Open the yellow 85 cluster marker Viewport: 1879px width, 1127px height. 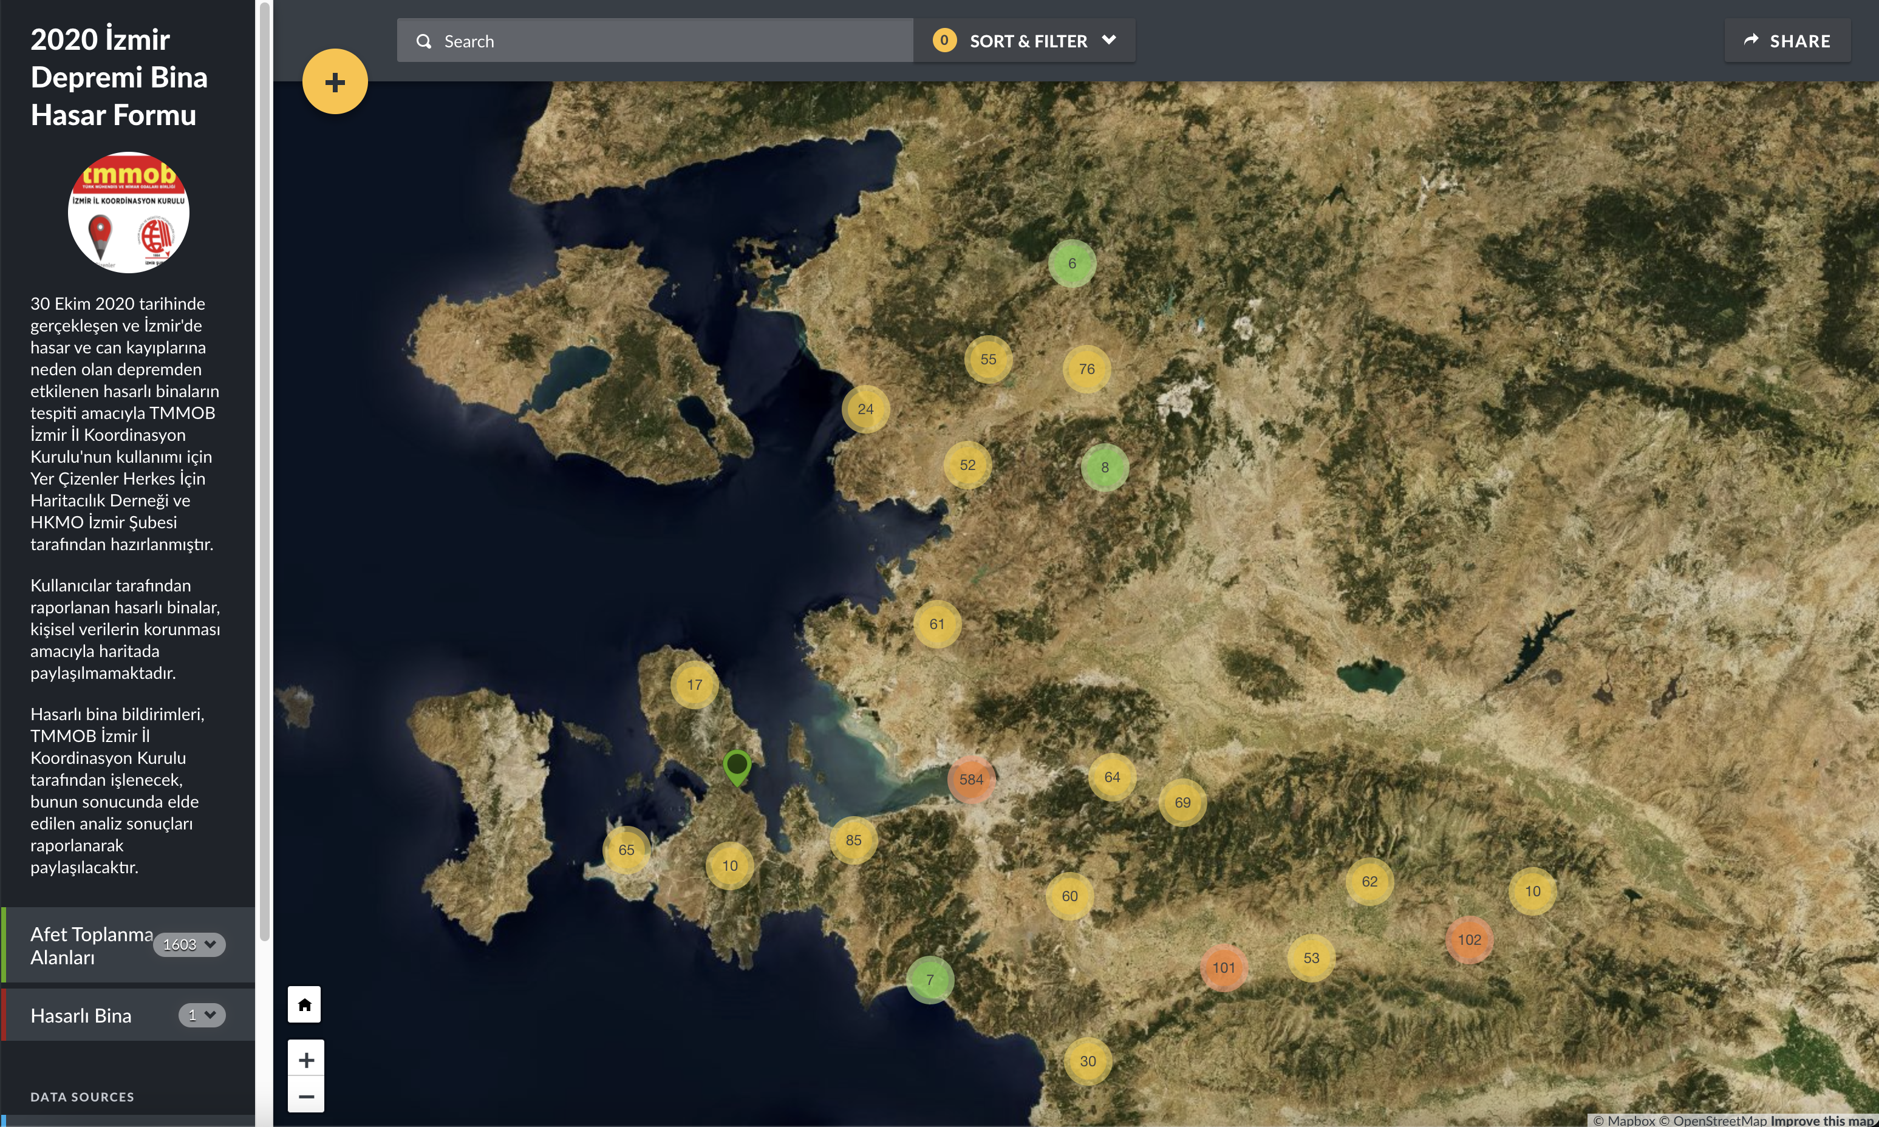[x=853, y=840]
